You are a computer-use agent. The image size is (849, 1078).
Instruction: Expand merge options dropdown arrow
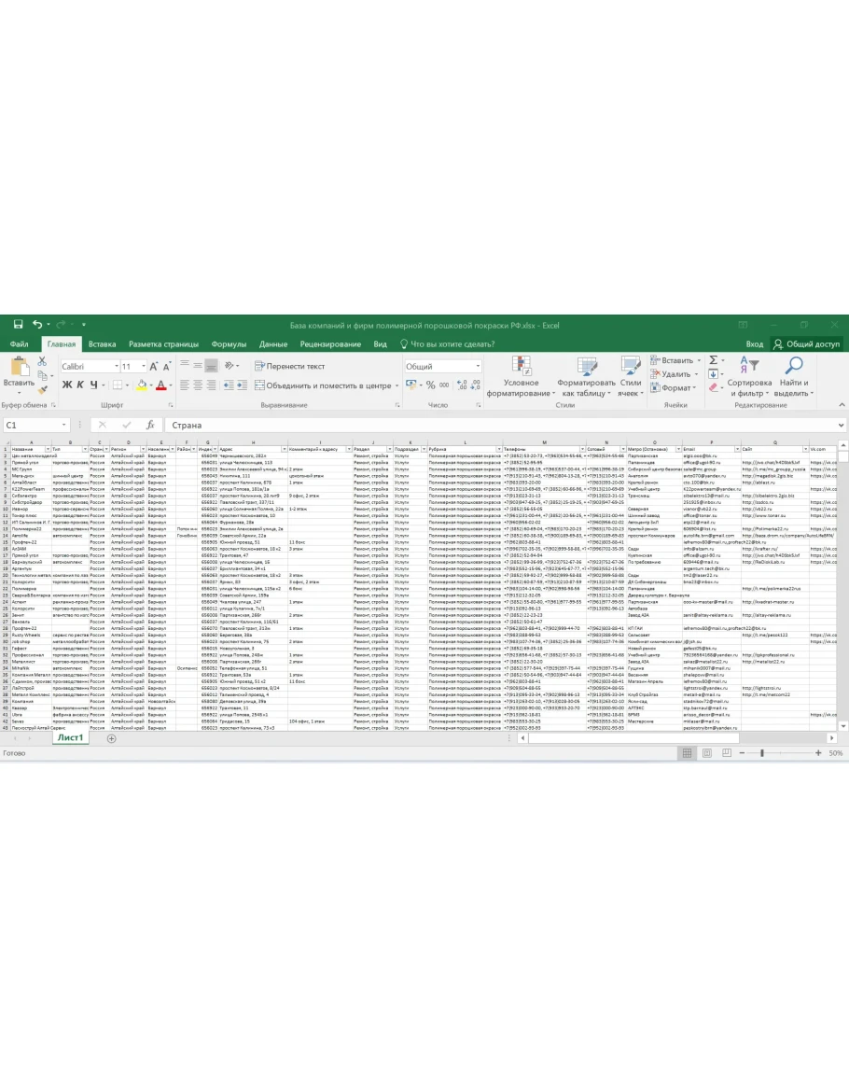[x=397, y=385]
